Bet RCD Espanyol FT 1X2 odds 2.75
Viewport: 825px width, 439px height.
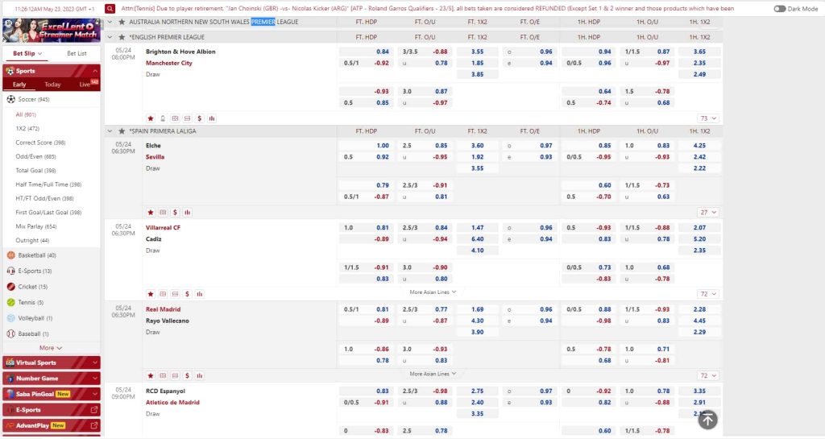(x=477, y=391)
